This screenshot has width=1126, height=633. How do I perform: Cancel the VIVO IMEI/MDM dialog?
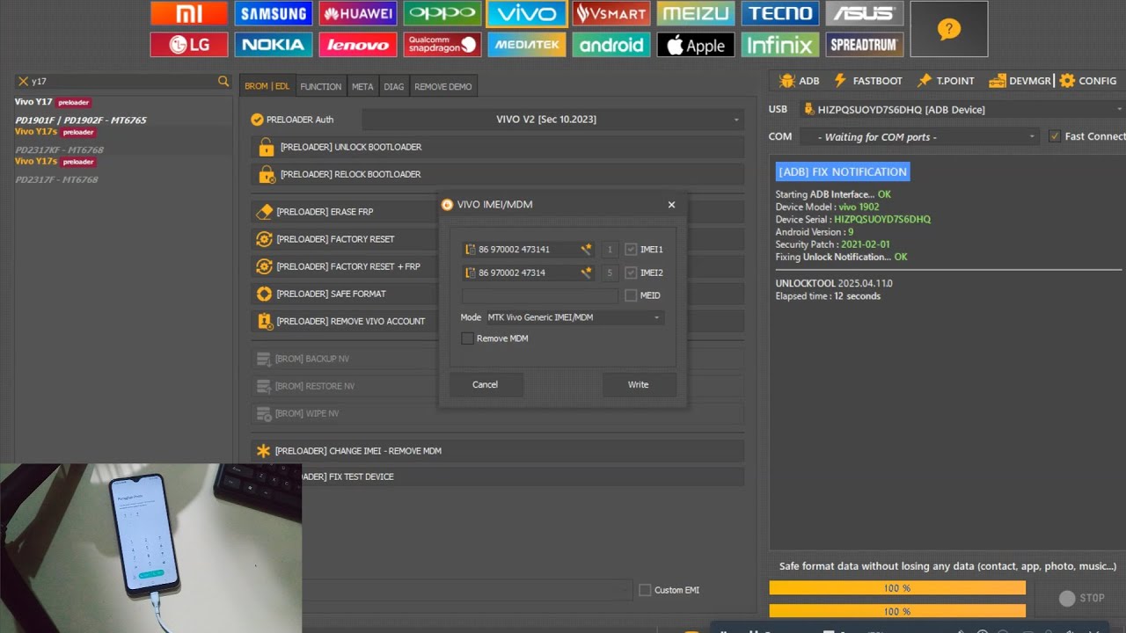[x=486, y=384]
